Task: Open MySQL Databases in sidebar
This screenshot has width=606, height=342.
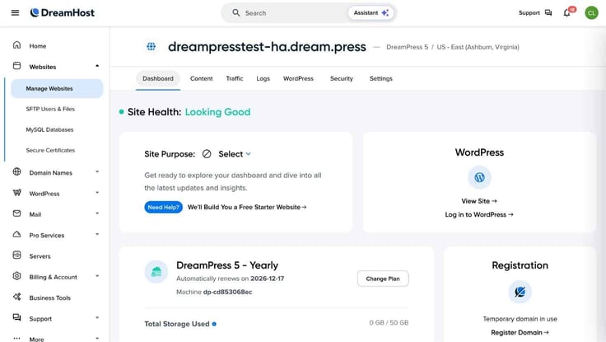Action: pyautogui.click(x=49, y=129)
